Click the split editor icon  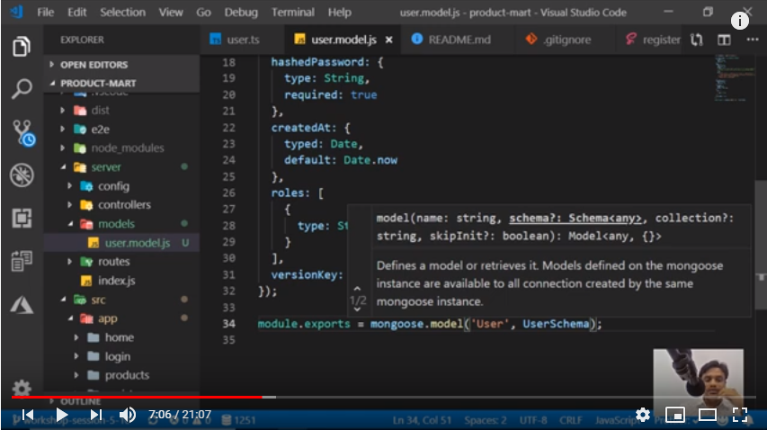(x=724, y=40)
